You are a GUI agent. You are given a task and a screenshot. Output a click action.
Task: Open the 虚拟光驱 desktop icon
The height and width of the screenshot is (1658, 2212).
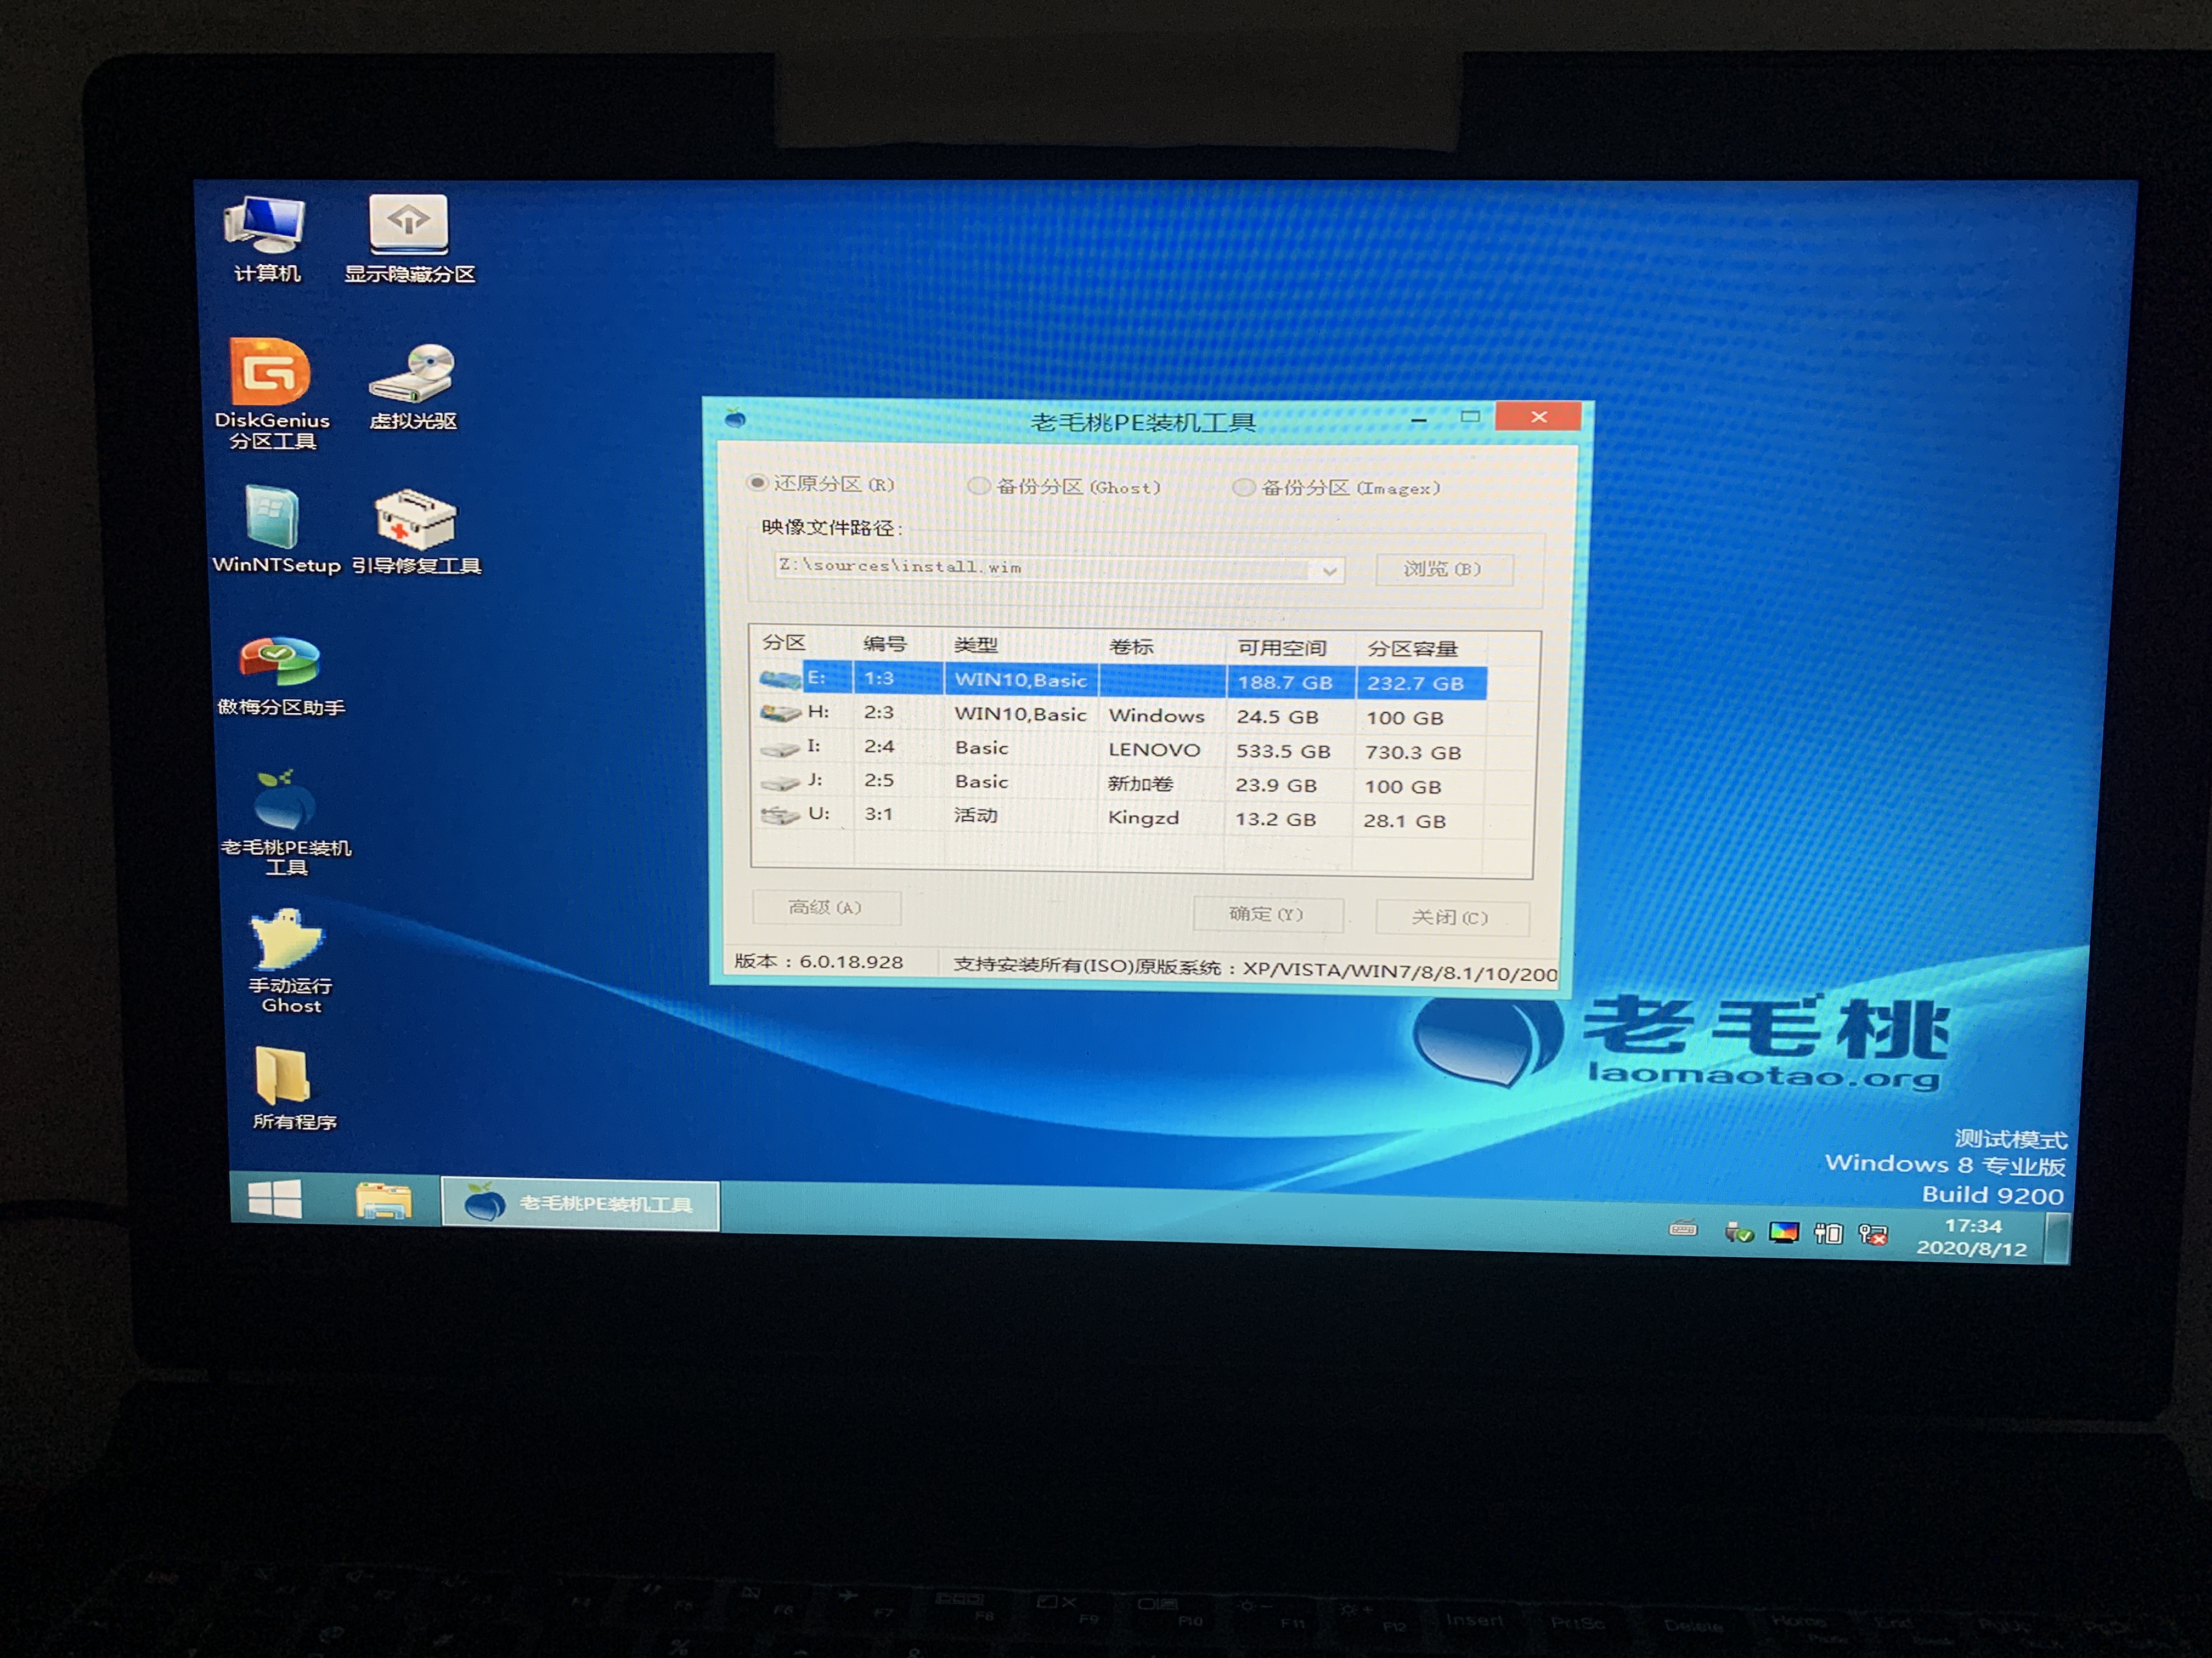[x=413, y=388]
